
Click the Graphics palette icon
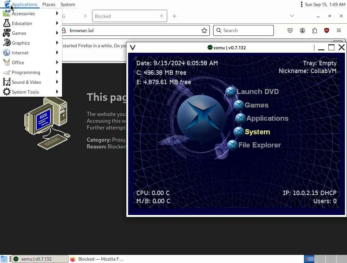tap(7, 43)
